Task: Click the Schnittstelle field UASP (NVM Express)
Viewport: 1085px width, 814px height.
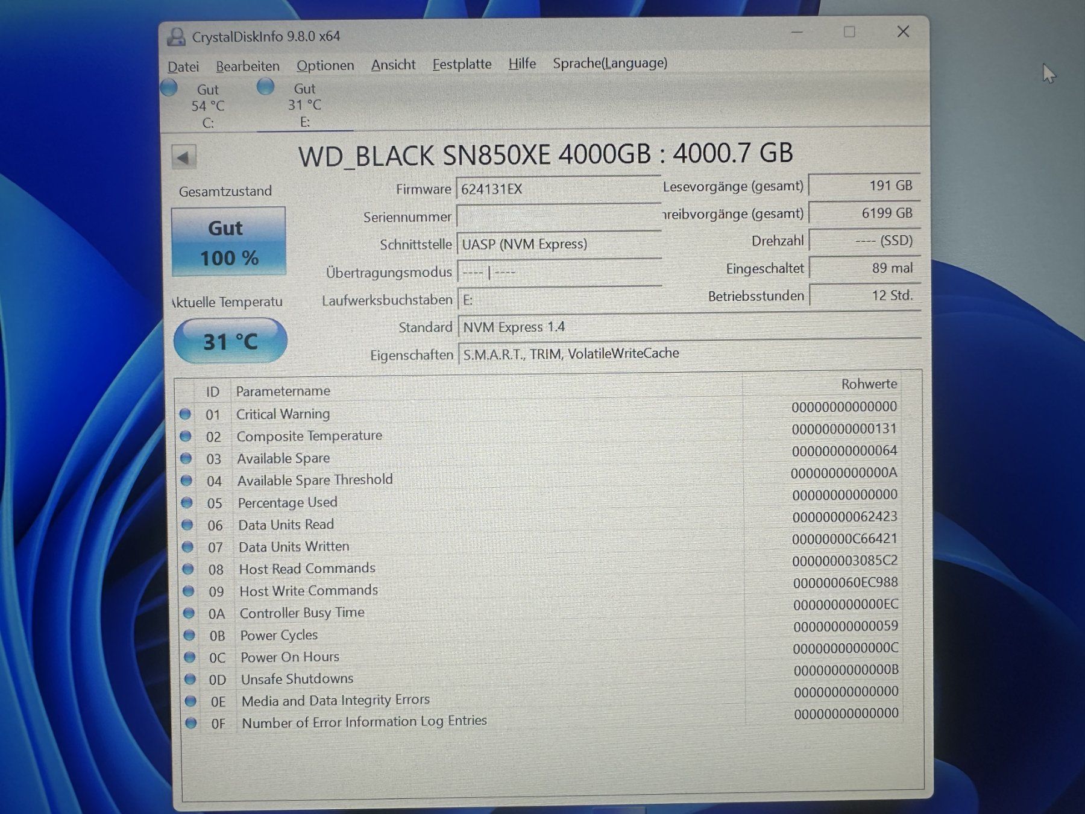Action: [558, 244]
